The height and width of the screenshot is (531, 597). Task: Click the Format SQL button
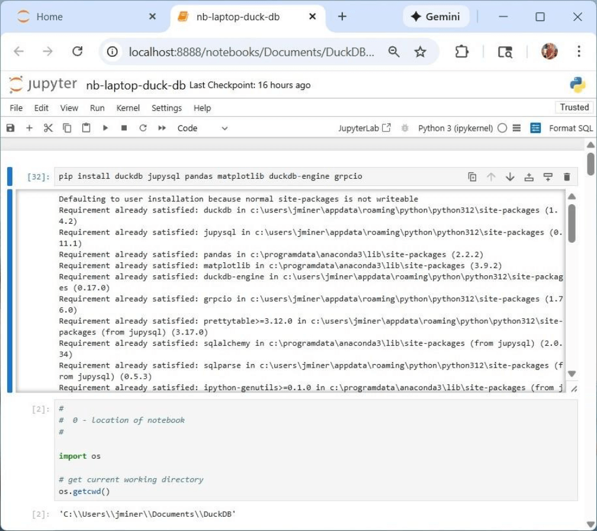point(571,128)
